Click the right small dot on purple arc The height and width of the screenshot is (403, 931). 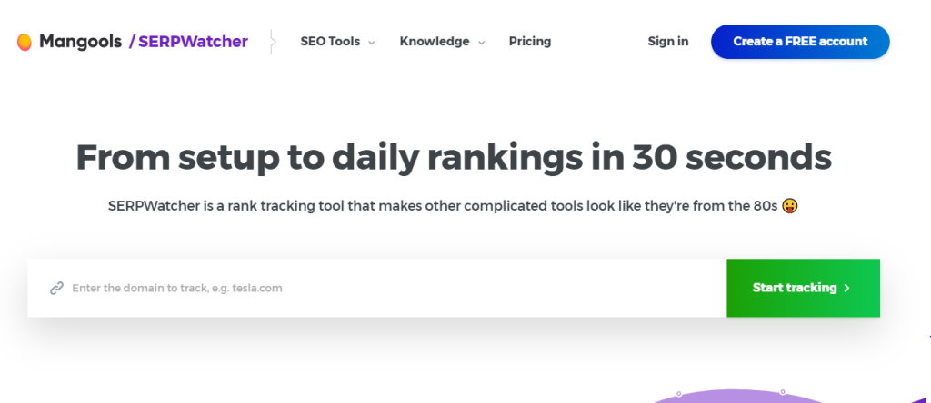(x=783, y=392)
